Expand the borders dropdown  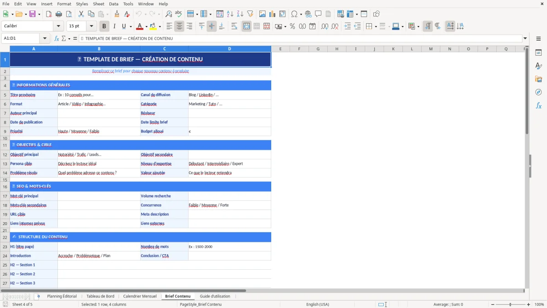tap(376, 26)
